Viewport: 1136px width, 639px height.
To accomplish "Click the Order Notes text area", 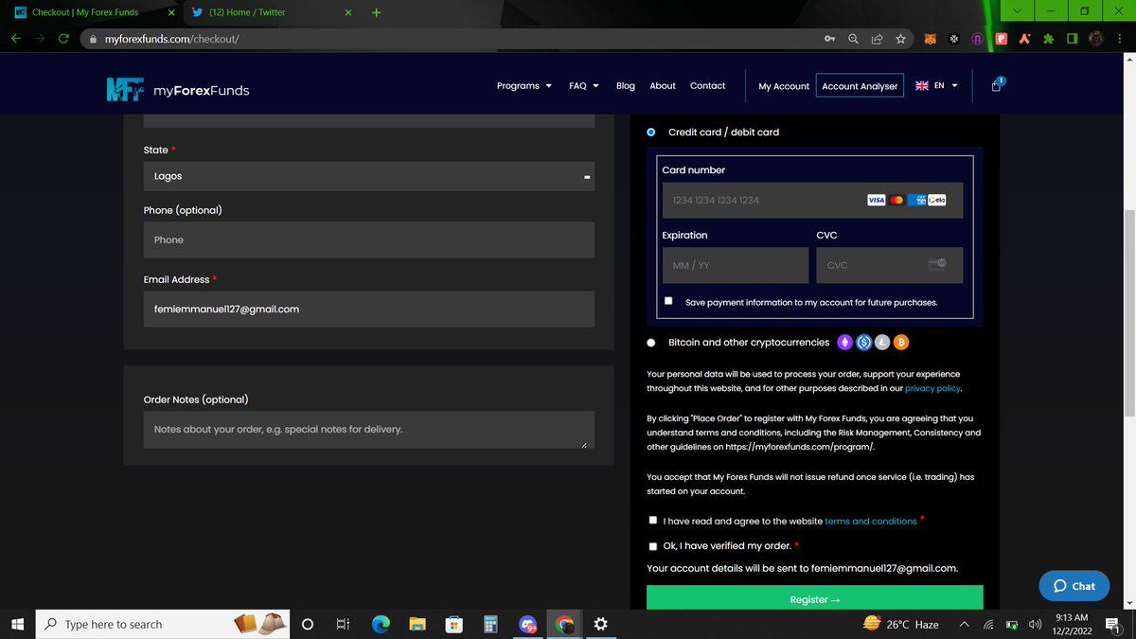I will (x=369, y=430).
